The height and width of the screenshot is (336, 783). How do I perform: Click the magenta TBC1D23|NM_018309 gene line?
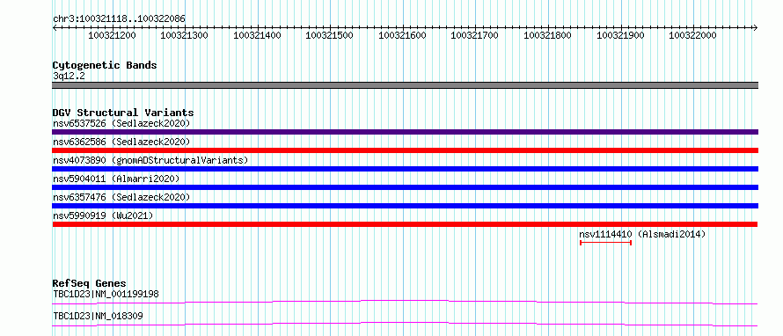point(405,324)
